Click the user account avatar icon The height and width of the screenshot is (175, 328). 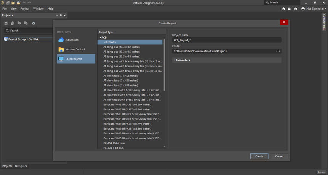tap(303, 8)
